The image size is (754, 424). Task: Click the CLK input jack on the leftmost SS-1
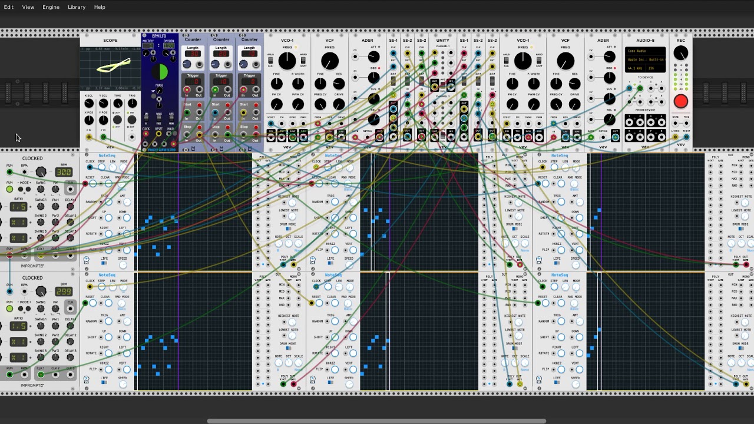(x=393, y=54)
